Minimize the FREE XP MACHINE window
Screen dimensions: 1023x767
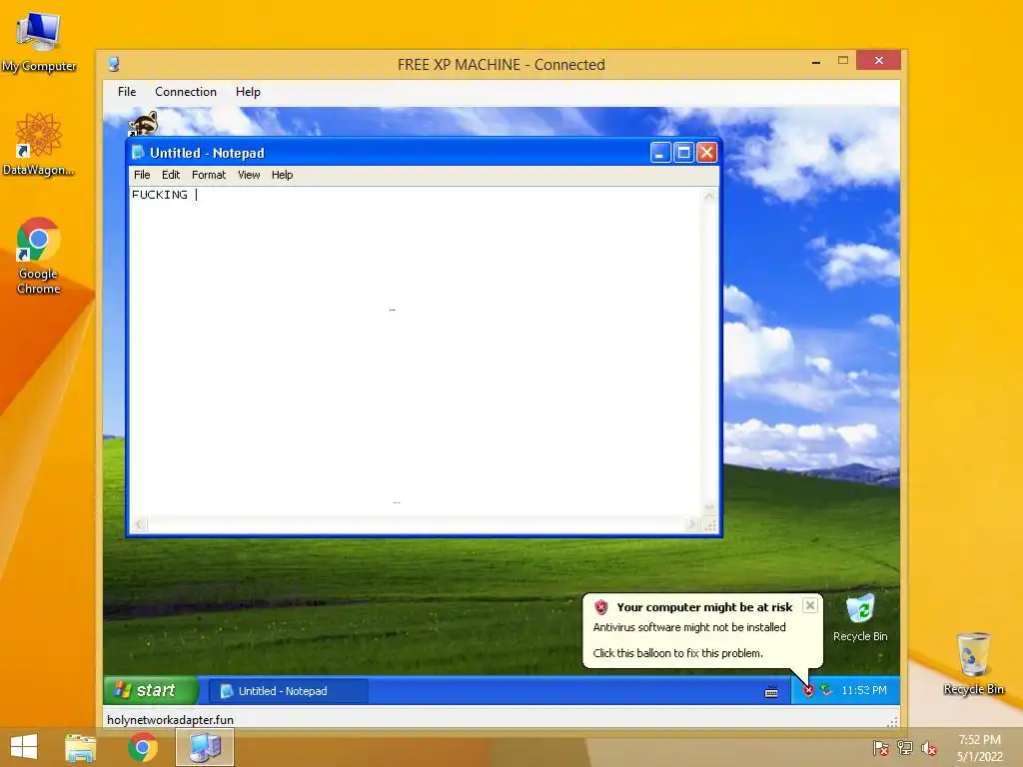point(815,61)
